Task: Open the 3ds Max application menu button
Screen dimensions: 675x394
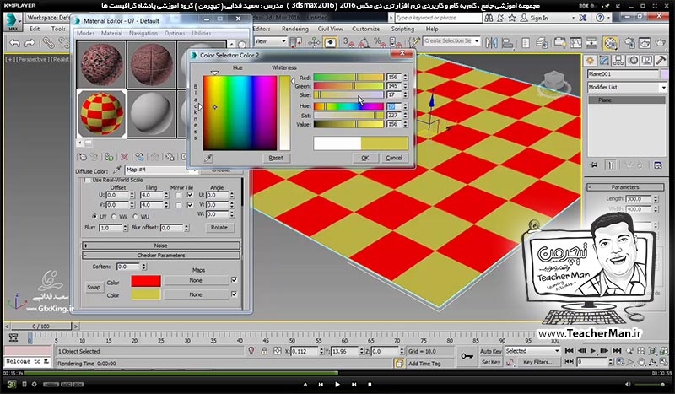Action: tap(13, 22)
